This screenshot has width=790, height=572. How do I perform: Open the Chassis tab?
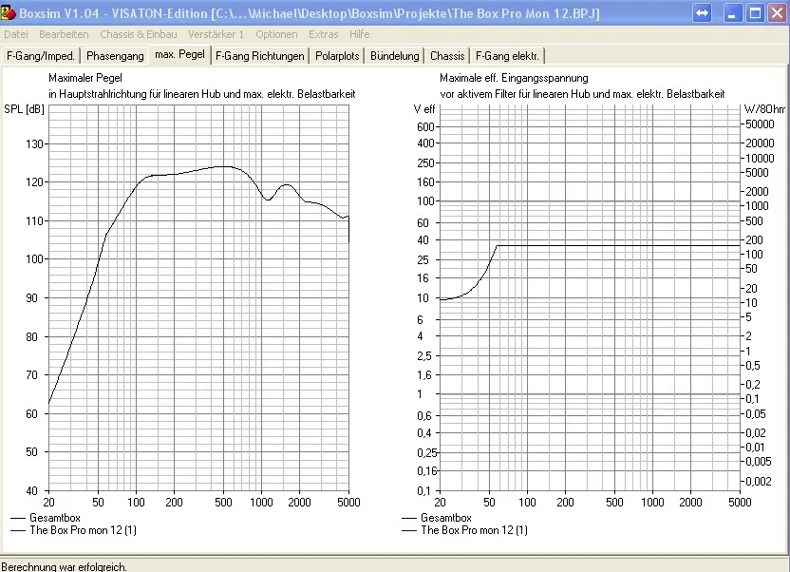point(447,56)
